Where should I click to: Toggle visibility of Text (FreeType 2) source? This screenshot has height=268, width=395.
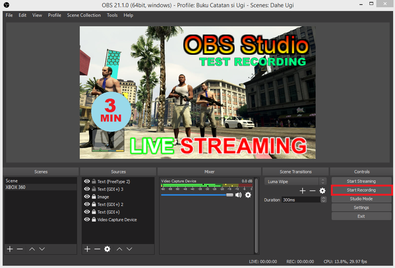(x=87, y=181)
